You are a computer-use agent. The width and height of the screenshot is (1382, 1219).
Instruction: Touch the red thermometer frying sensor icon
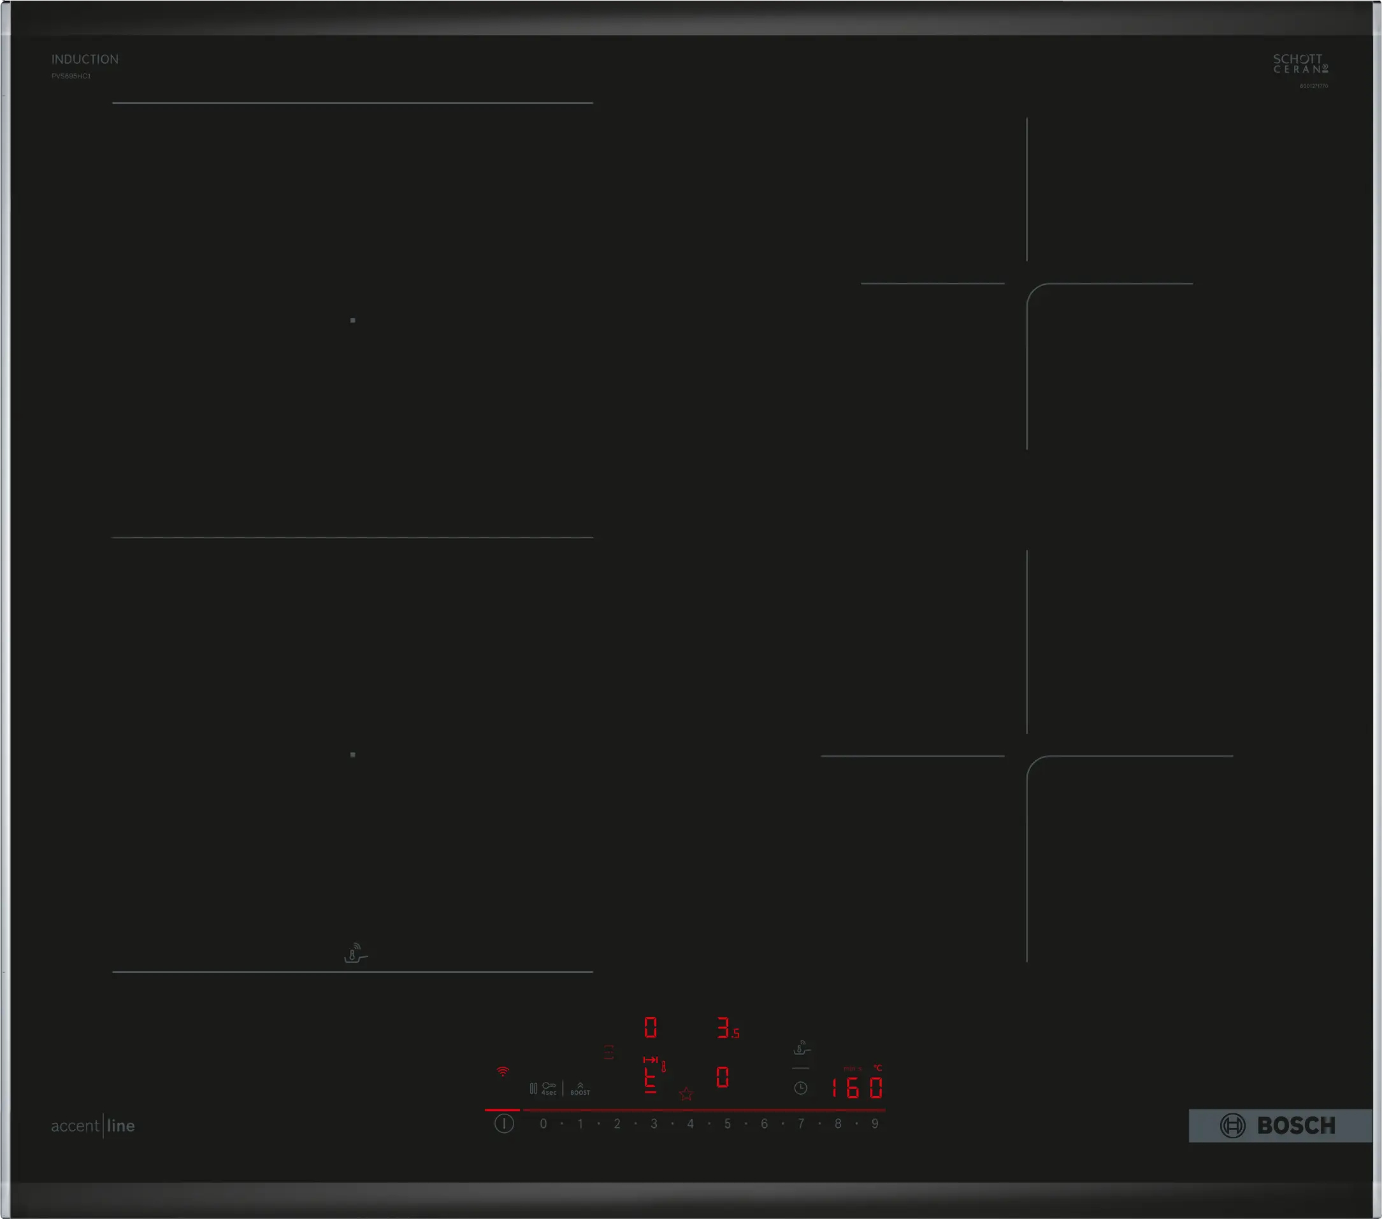click(664, 1066)
